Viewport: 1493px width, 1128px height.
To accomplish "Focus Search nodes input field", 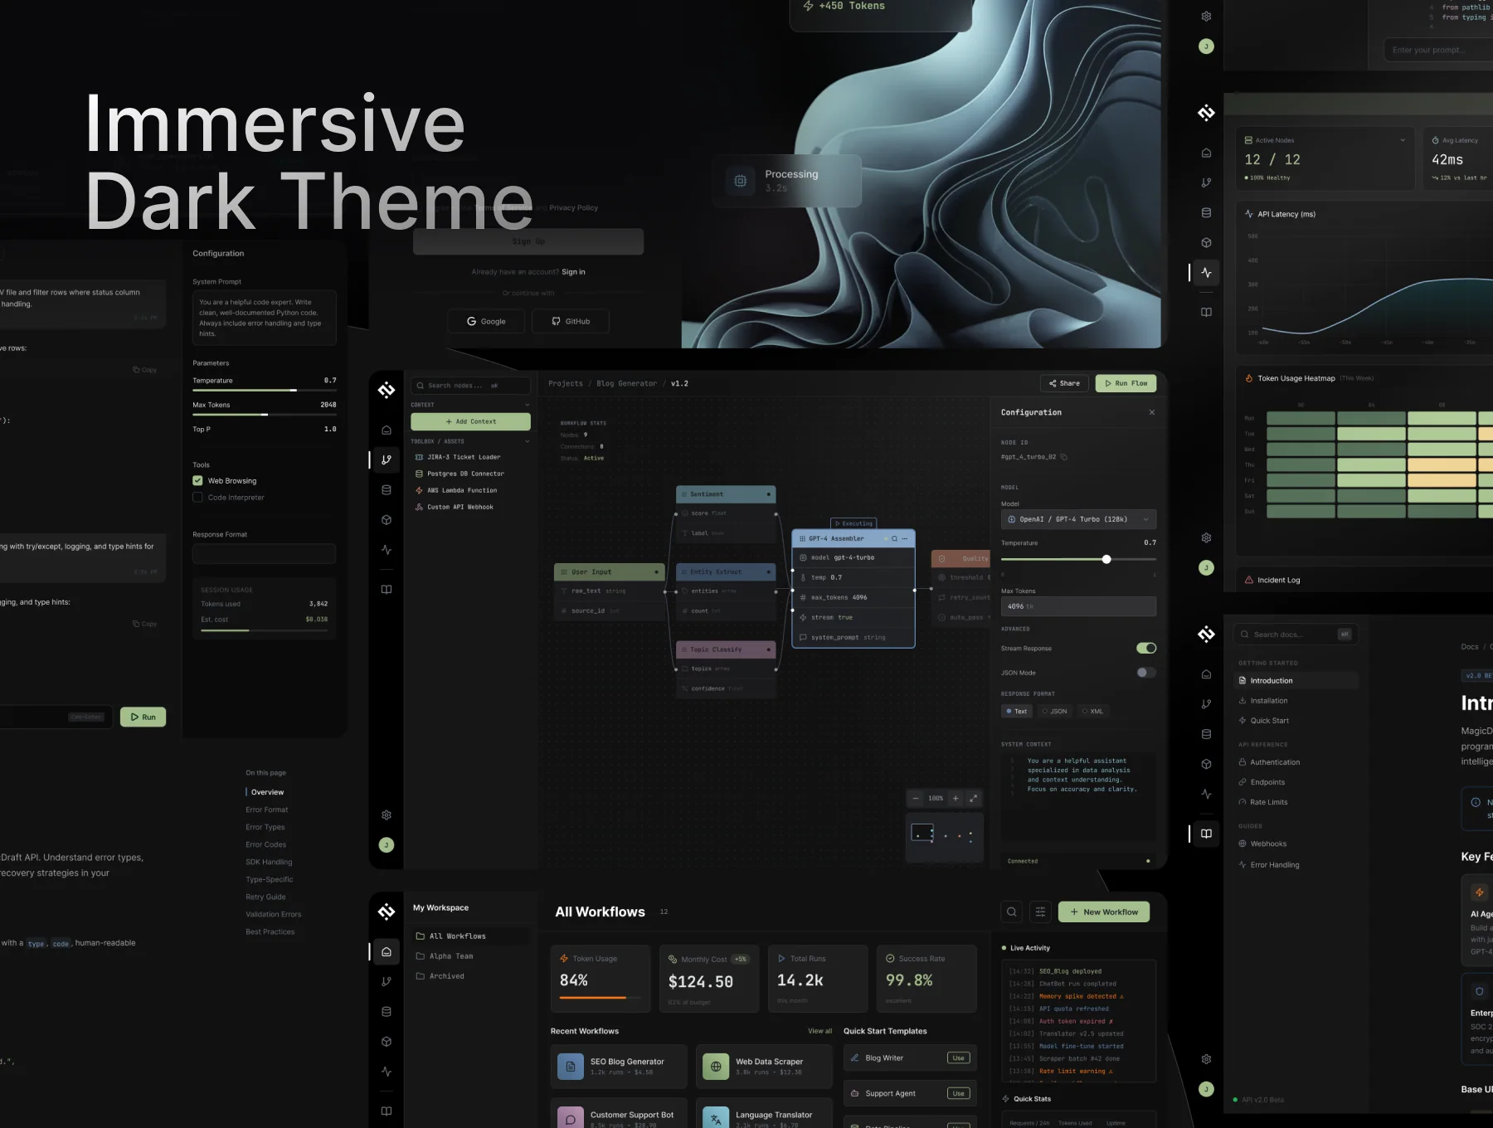I will pos(470,386).
